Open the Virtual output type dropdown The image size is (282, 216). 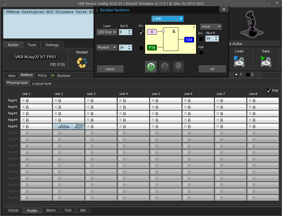[211, 26]
